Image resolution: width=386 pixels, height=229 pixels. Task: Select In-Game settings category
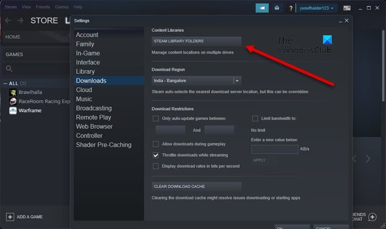(109, 53)
